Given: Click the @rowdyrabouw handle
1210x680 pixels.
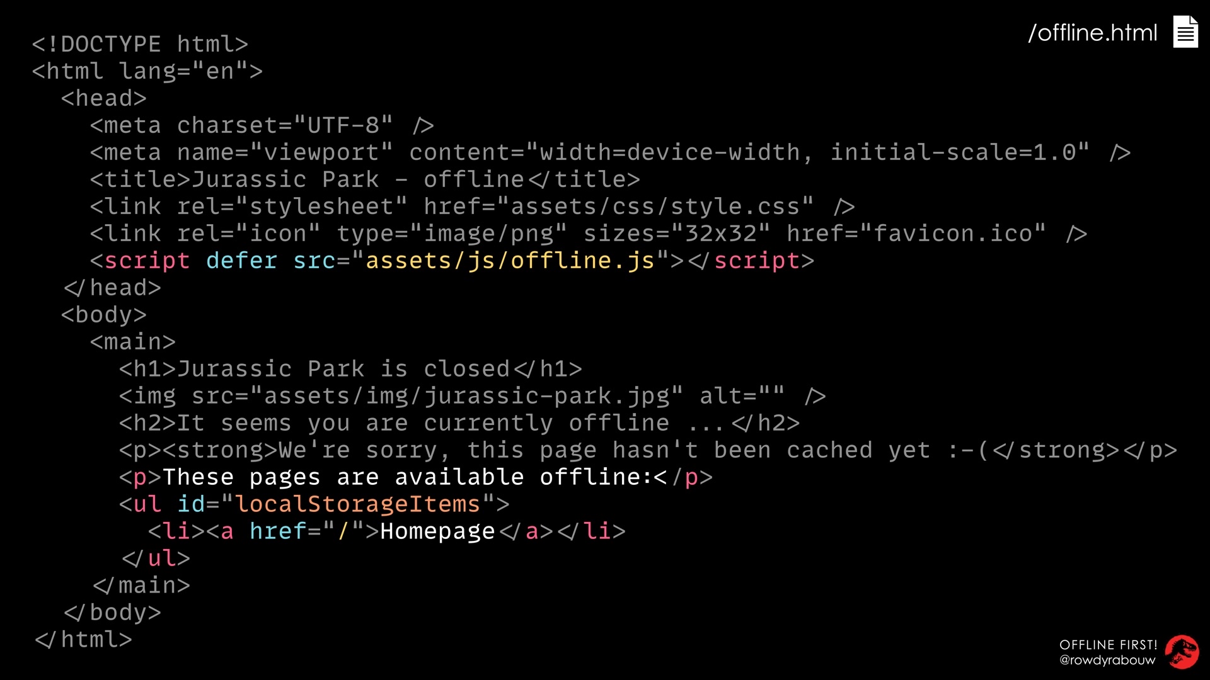Looking at the screenshot, I should click(x=1107, y=660).
